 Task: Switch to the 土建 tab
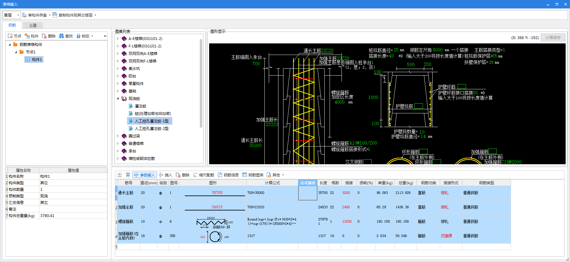(33, 25)
